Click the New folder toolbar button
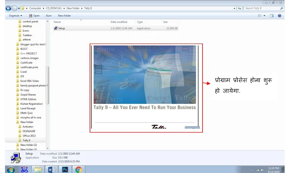286x173 pixels. 64,16
